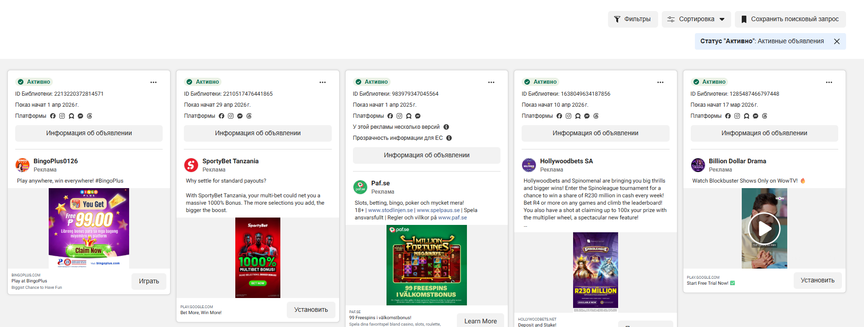Click Learn More on Paf.se ad
Screen dimensions: 864x327
(481, 321)
